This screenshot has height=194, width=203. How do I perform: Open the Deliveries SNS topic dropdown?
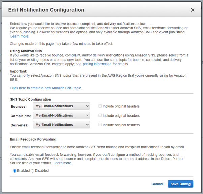click(x=61, y=125)
